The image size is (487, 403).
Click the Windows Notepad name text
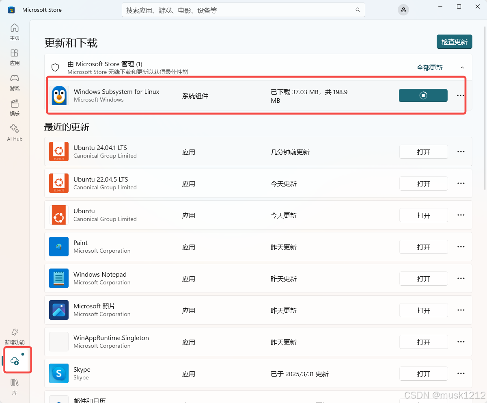point(100,274)
